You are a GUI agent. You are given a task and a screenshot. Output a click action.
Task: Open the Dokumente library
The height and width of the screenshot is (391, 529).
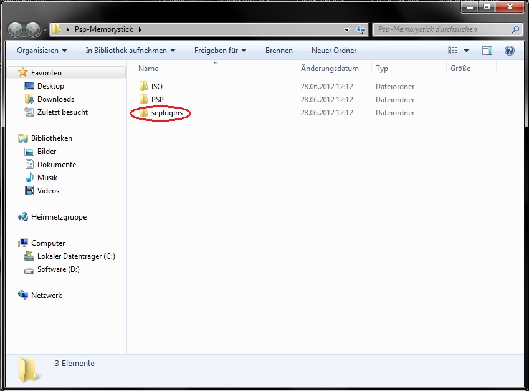(x=57, y=165)
